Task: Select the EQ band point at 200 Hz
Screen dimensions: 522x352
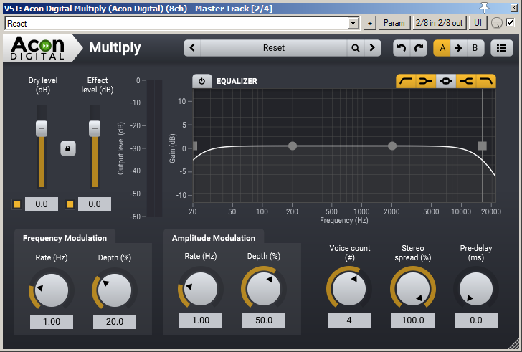Action: [x=293, y=146]
